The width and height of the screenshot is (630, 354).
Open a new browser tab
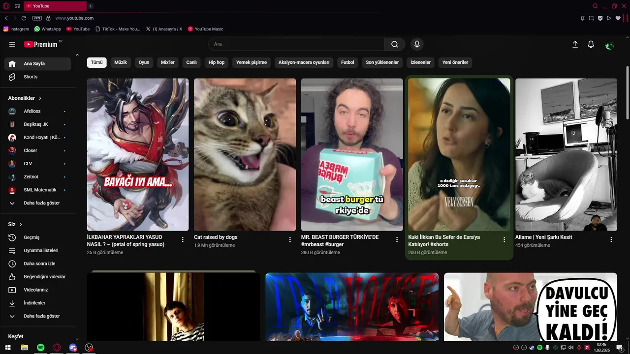91,6
